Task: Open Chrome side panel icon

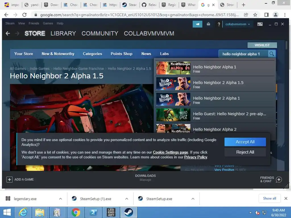Action: (267, 15)
